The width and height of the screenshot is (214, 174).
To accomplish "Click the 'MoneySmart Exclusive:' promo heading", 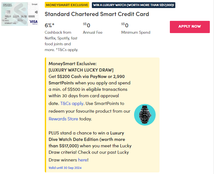I will point(73,64).
